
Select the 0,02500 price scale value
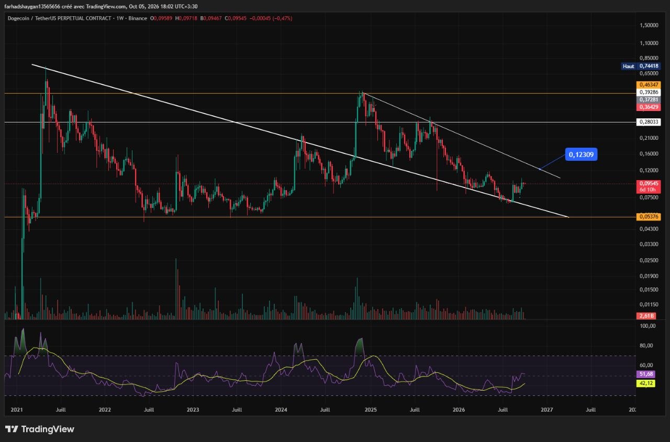pyautogui.click(x=649, y=260)
